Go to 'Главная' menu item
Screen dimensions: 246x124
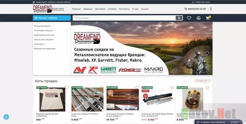coord(77,9)
